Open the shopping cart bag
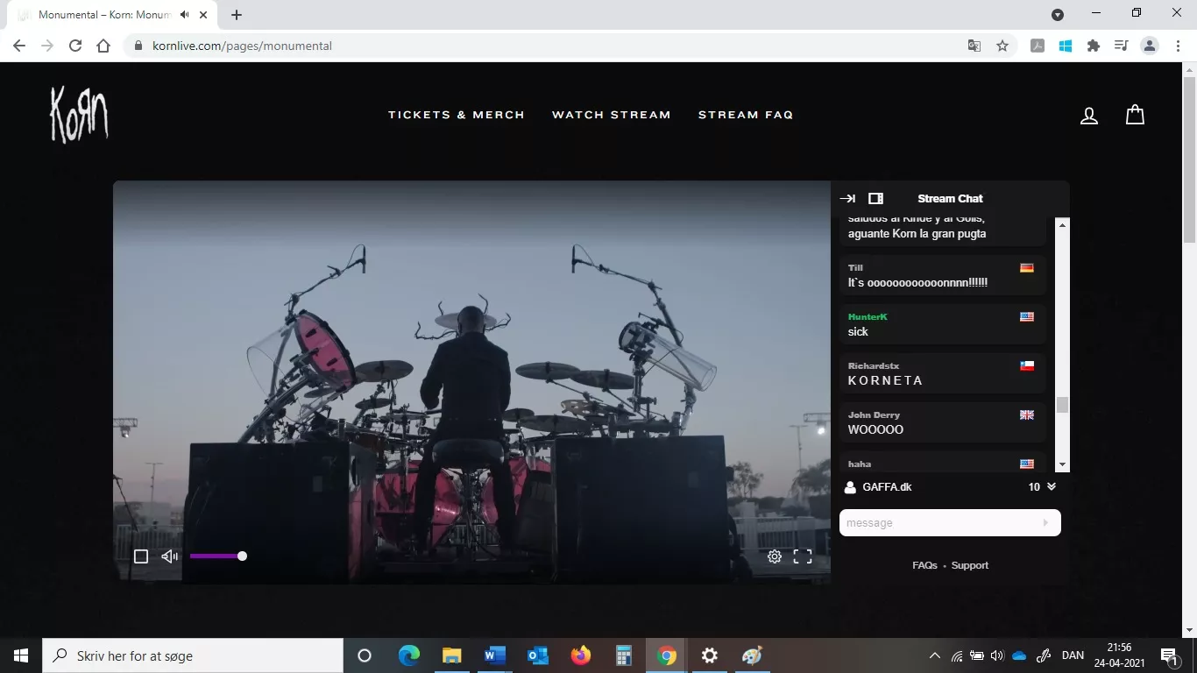 coord(1135,115)
